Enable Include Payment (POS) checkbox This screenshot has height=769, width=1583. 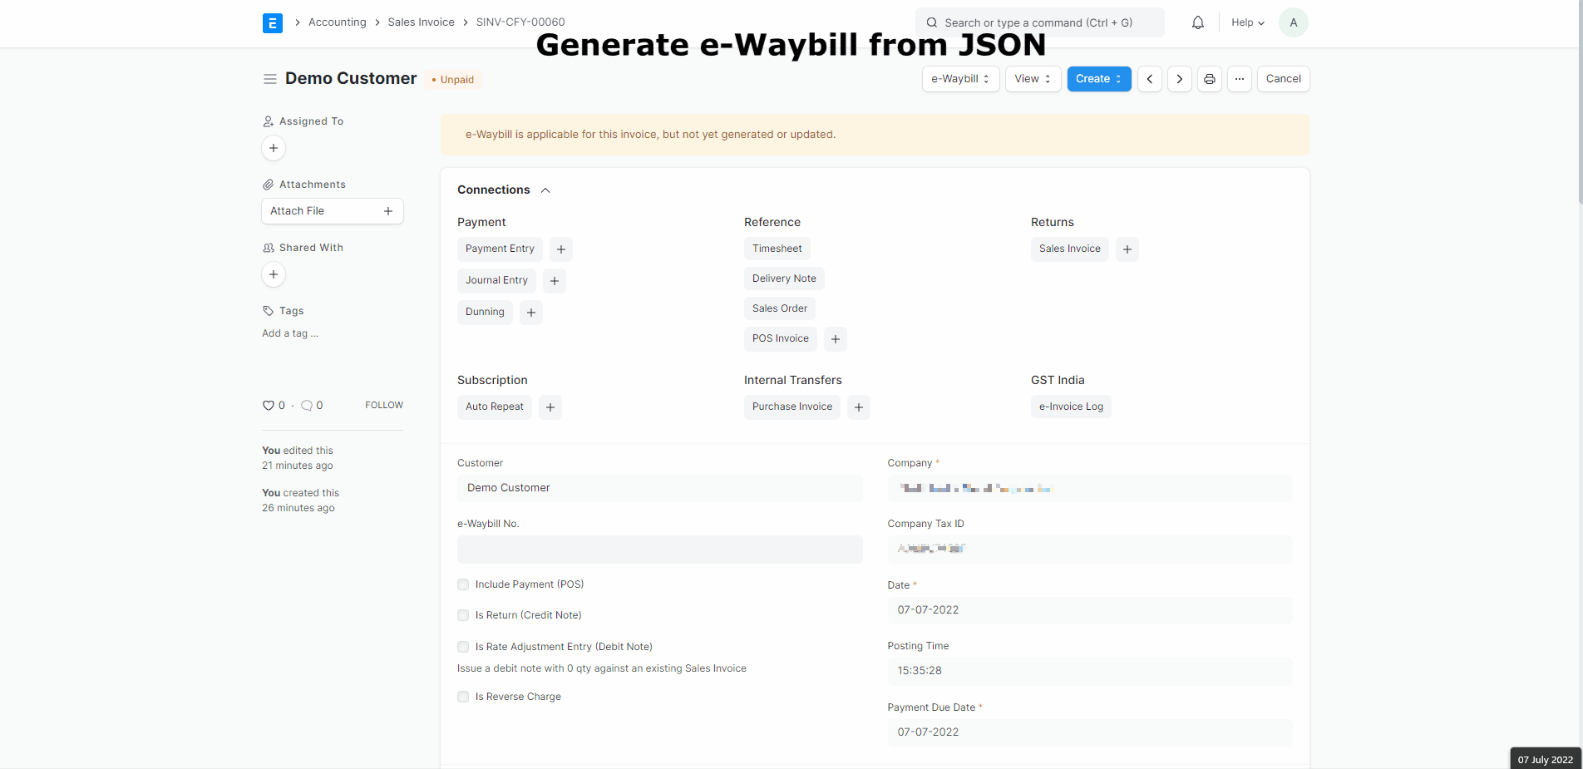tap(463, 584)
